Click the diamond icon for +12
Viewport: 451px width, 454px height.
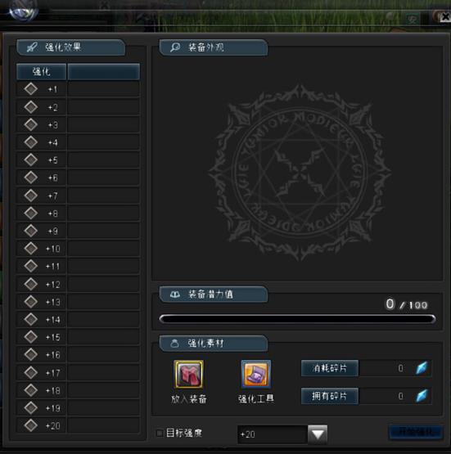31,284
